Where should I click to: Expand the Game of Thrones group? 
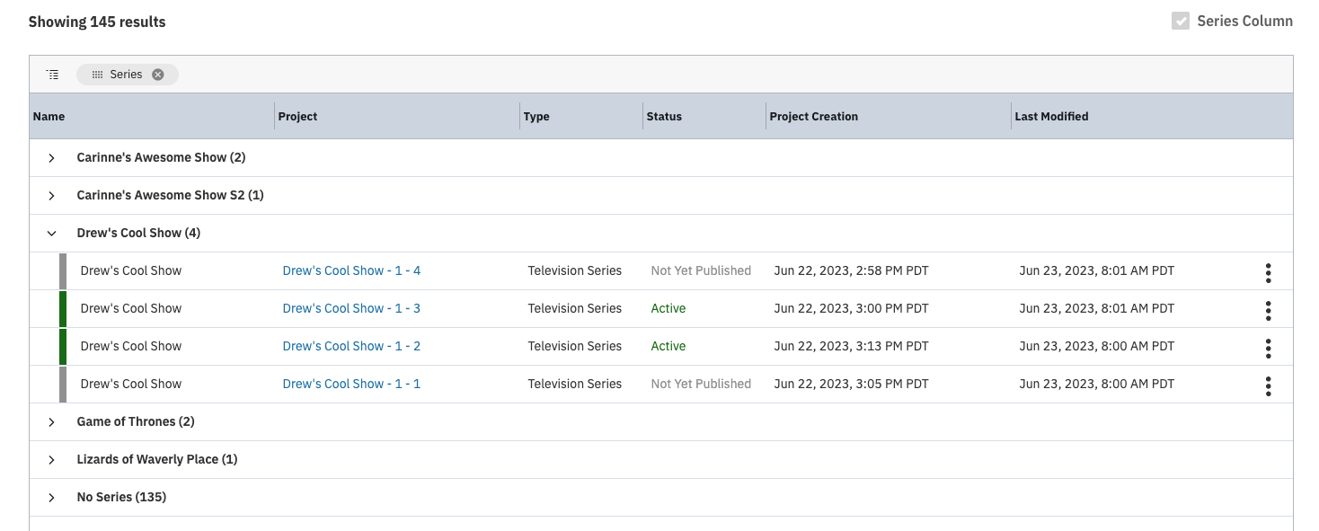pos(51,422)
